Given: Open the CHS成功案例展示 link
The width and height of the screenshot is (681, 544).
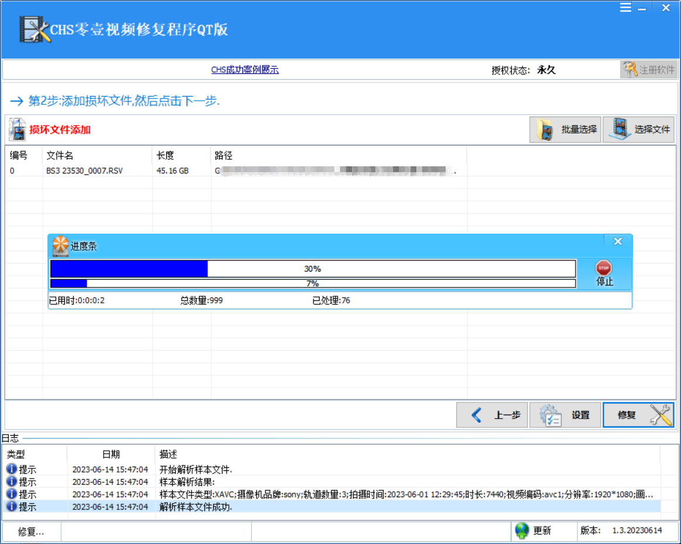Looking at the screenshot, I should [x=245, y=70].
